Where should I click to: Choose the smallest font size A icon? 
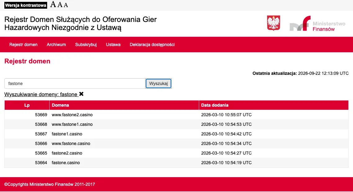66,5
